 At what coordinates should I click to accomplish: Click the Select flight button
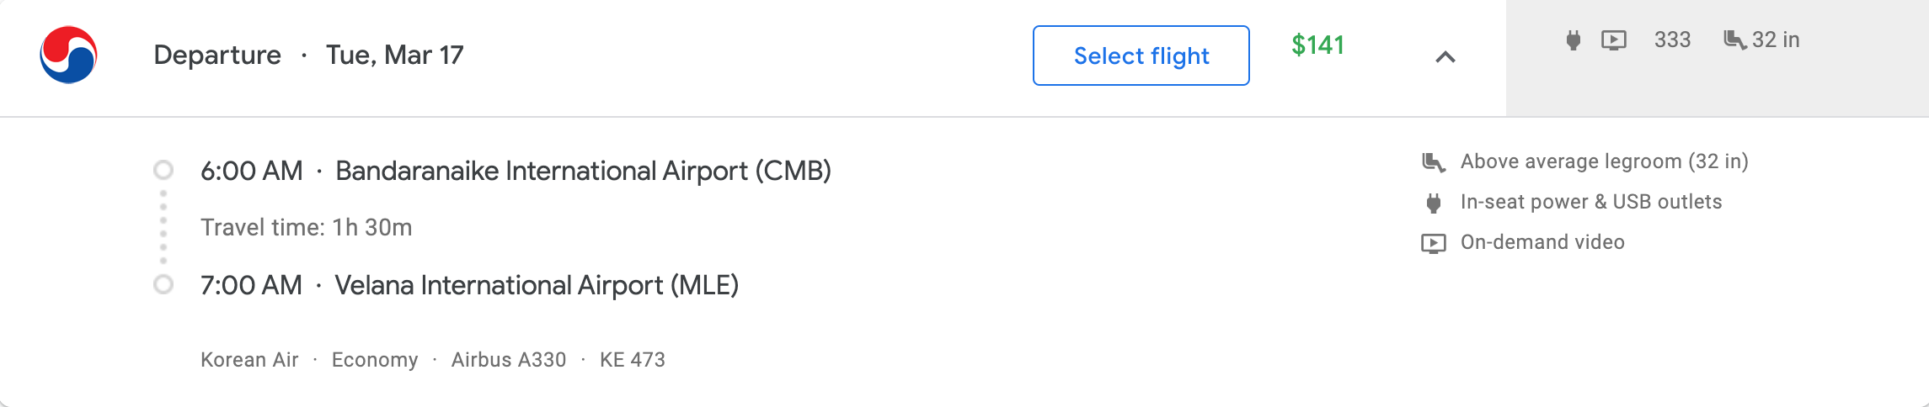pyautogui.click(x=1141, y=55)
